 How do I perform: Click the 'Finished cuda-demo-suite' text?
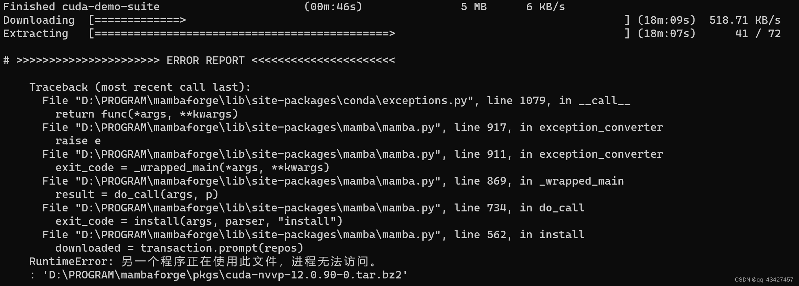point(81,7)
